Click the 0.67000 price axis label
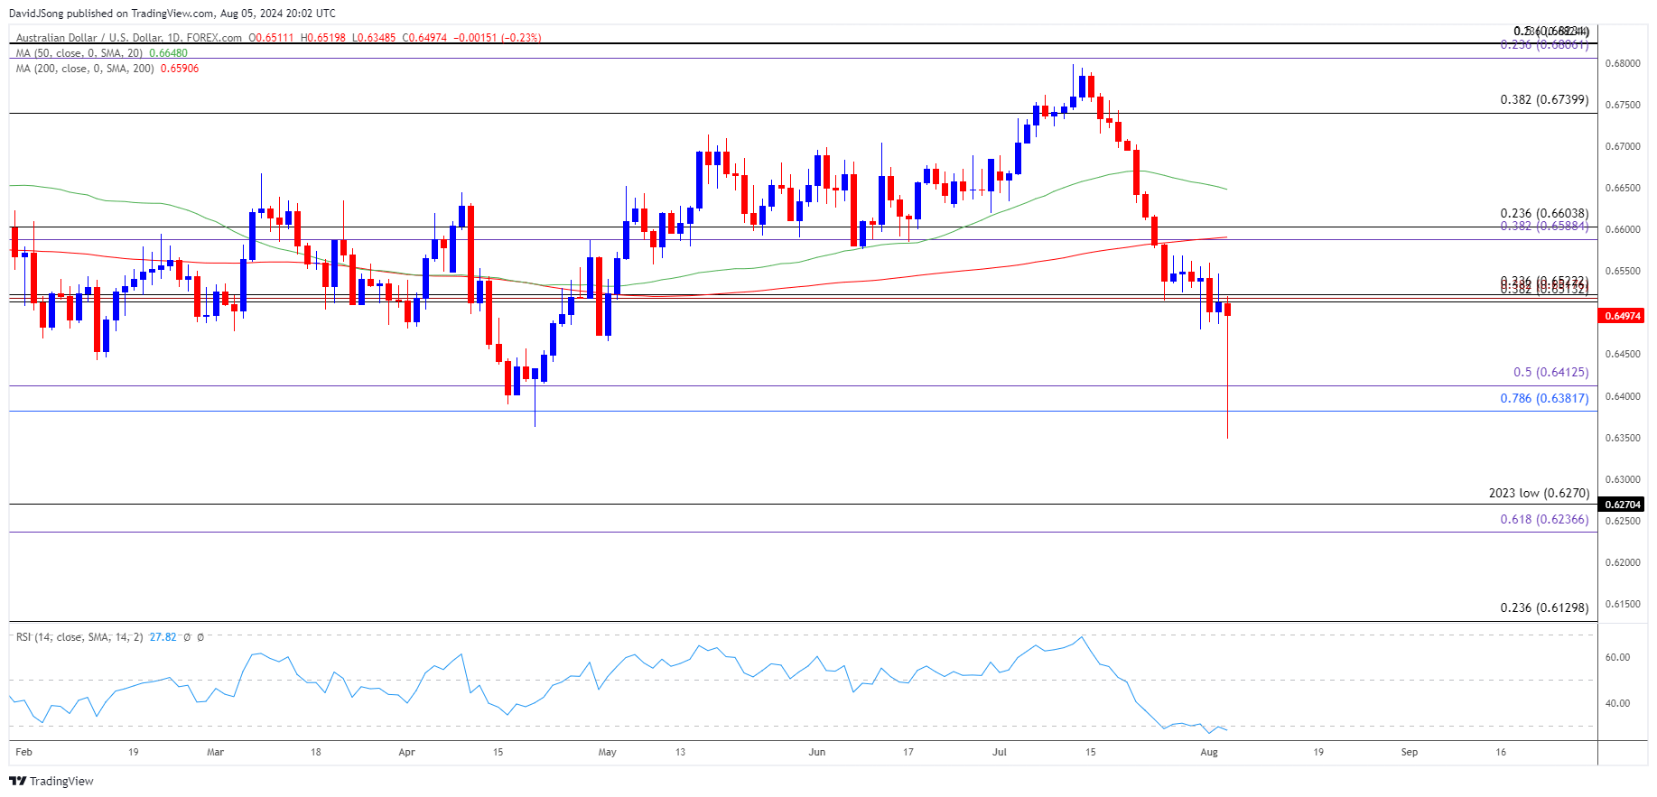Image resolution: width=1657 pixels, height=797 pixels. 1623,146
